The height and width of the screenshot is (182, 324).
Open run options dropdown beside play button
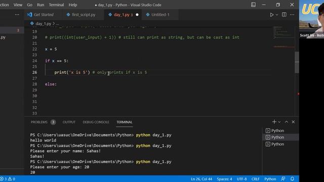pyautogui.click(x=277, y=15)
